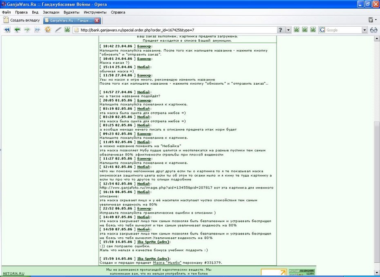Image resolution: width=380 pixels, height=277 pixels.
Task: Open Банкир link at 22:52 06.05.06
Action: click(x=144, y=209)
